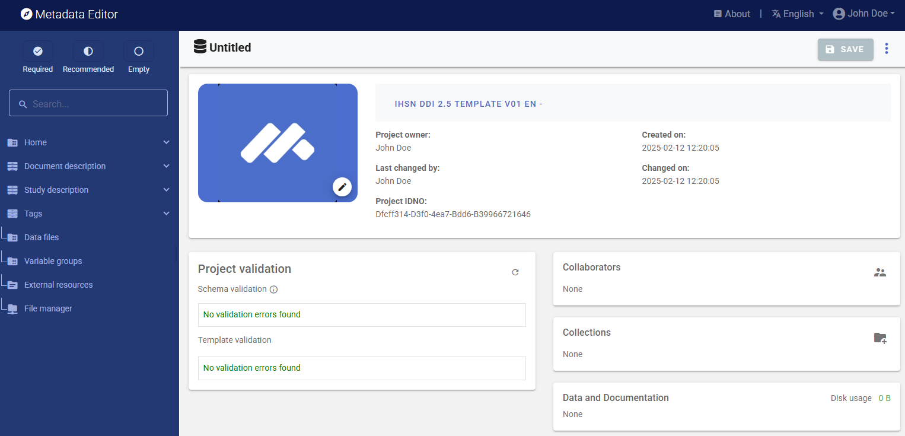Expand the Study description chevron
905x436 pixels.
[167, 190]
